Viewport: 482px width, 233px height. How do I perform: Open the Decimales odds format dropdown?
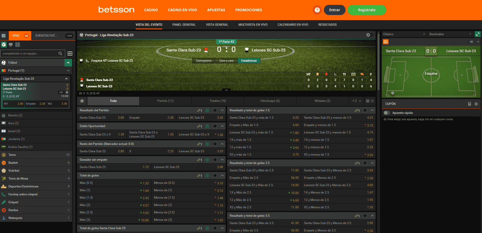click(x=450, y=34)
